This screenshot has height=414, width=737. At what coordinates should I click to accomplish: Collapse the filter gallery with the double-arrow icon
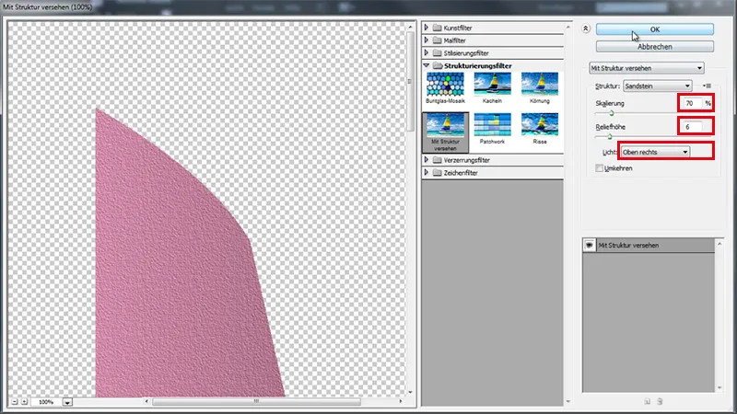pyautogui.click(x=586, y=29)
